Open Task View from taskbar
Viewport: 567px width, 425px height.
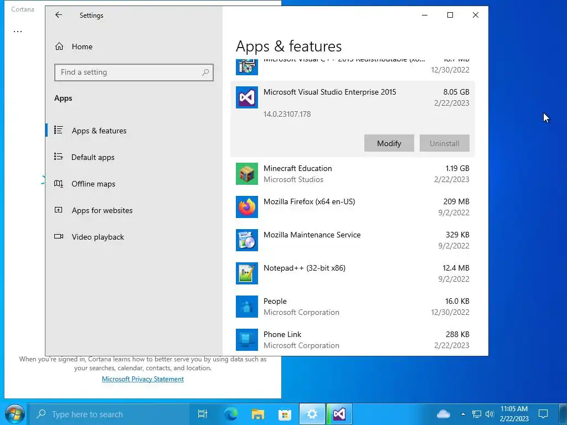point(203,414)
